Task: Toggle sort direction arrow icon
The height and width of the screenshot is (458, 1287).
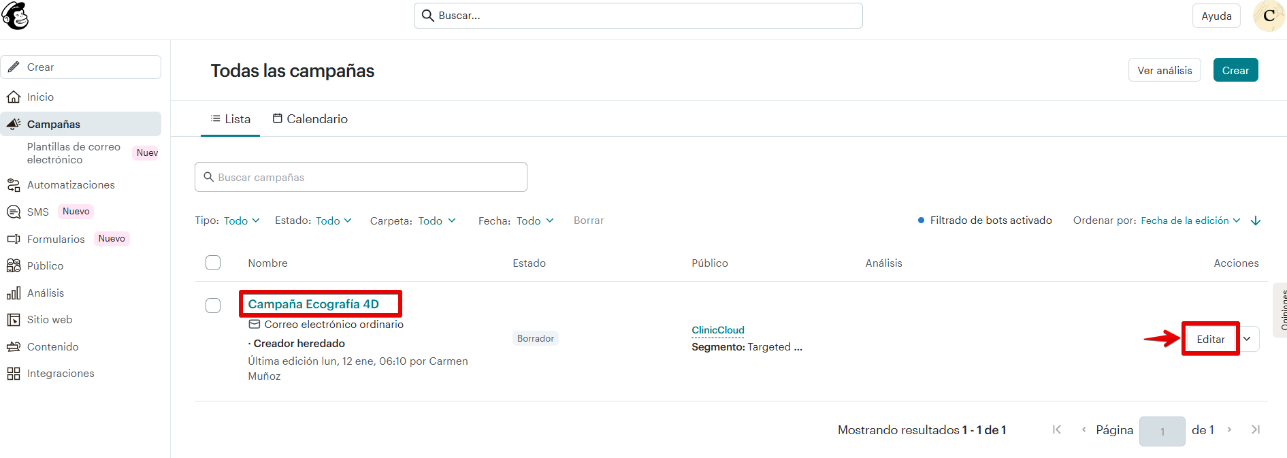Action: point(1256,220)
